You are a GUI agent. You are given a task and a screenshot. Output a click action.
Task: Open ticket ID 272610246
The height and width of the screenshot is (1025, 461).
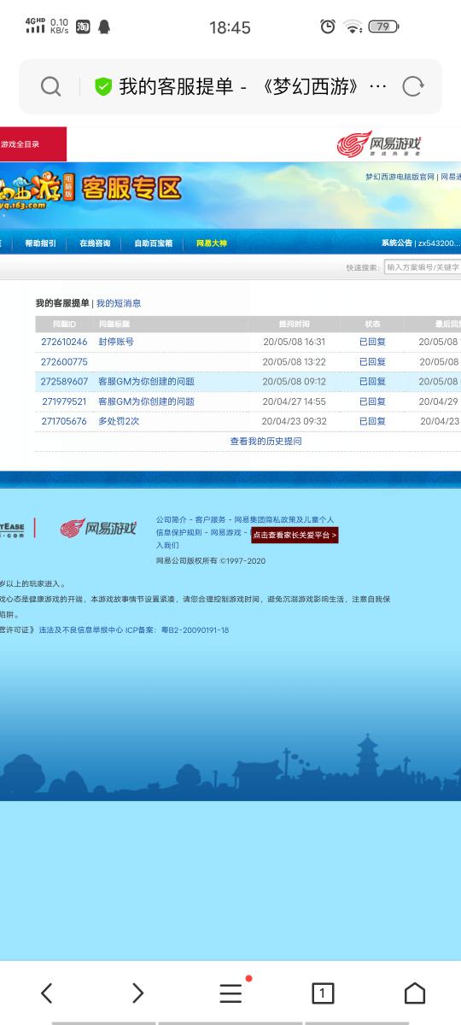(x=64, y=342)
